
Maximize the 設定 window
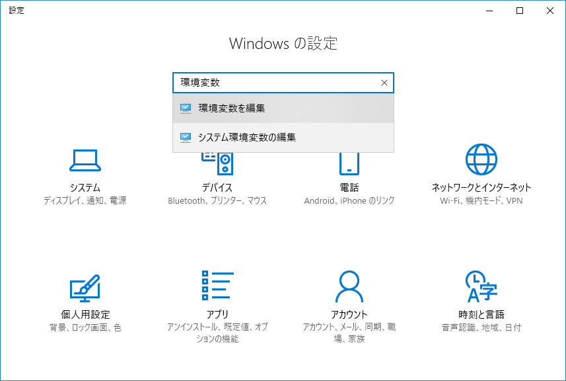pyautogui.click(x=520, y=11)
